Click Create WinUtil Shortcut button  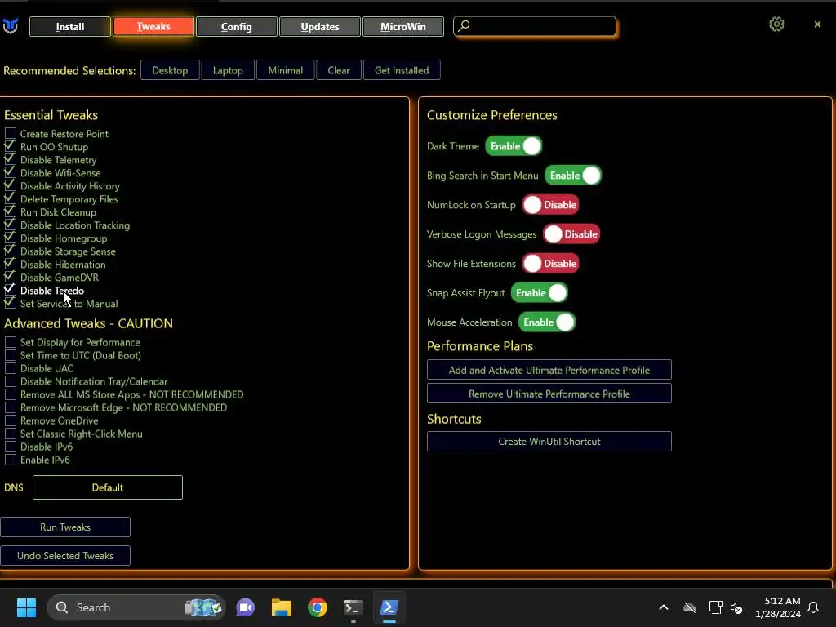click(549, 441)
